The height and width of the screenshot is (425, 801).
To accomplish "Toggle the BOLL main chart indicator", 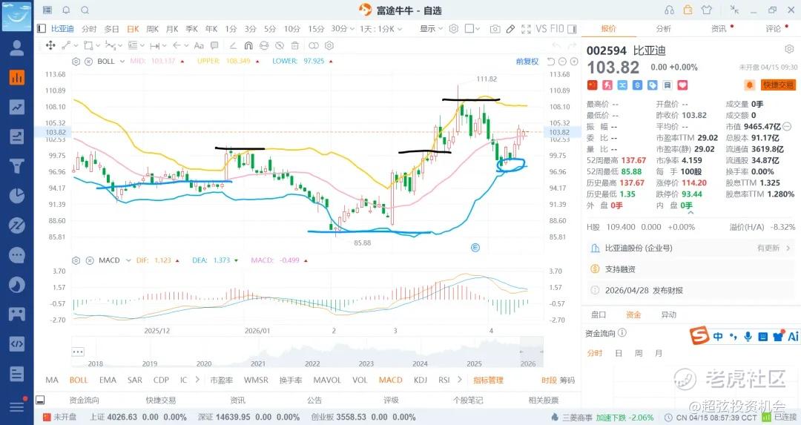I will pyautogui.click(x=79, y=380).
